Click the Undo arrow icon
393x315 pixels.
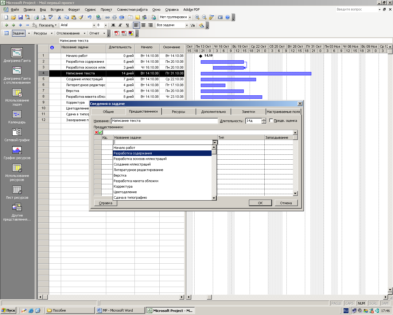[89, 18]
